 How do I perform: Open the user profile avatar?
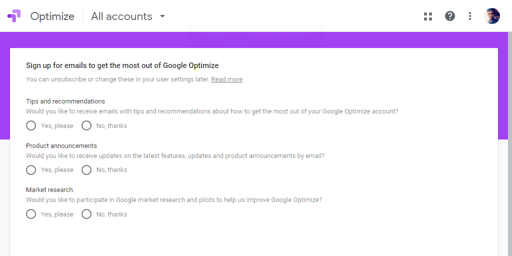492,16
